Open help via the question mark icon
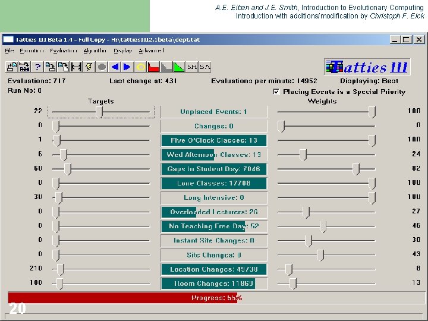Screen dimensions: 428x321 click(x=37, y=67)
